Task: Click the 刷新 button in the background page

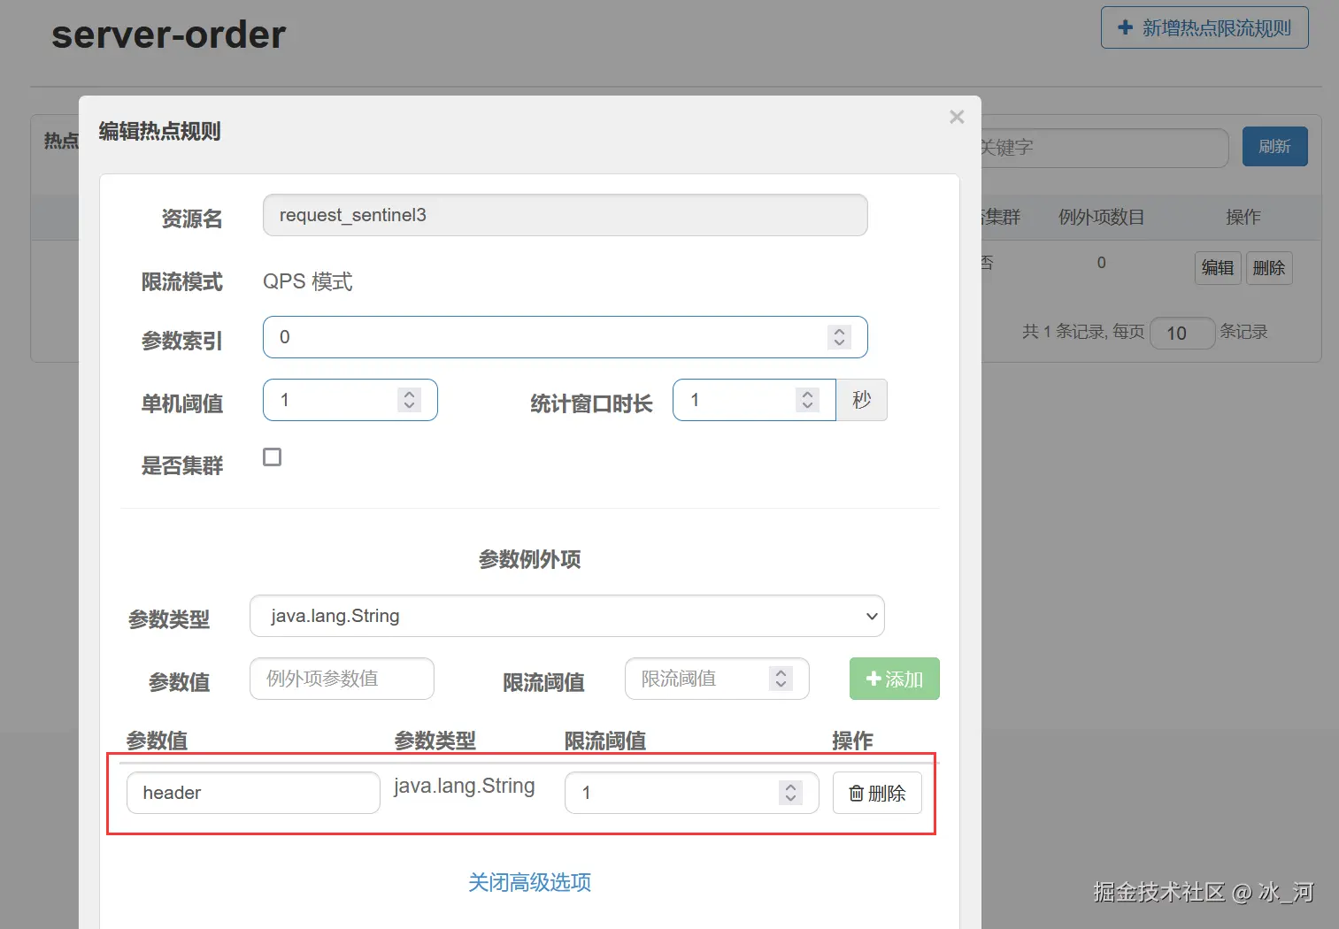Action: coord(1274,147)
